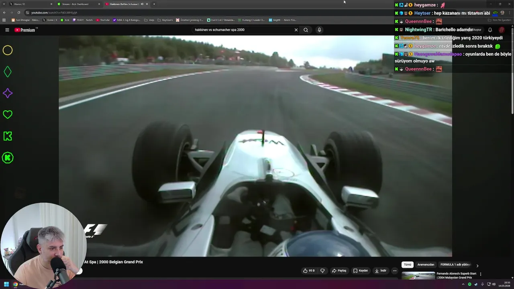Viewport: 514px width, 289px height.
Task: Click Paylaş share button
Action: 339,271
